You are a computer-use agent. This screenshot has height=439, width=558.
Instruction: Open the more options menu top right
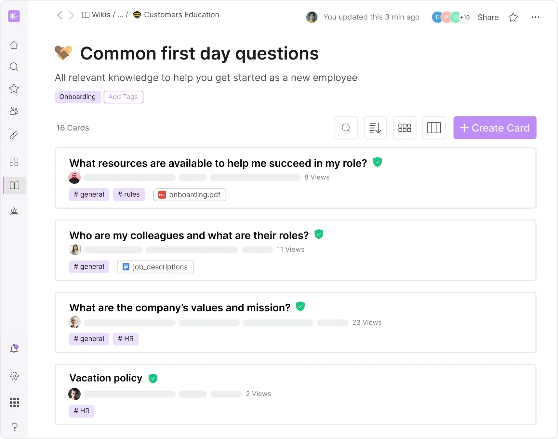(535, 17)
